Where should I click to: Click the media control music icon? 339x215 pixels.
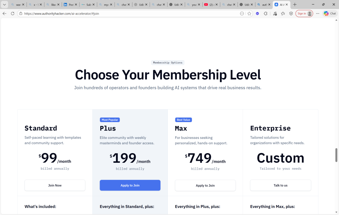275,14
